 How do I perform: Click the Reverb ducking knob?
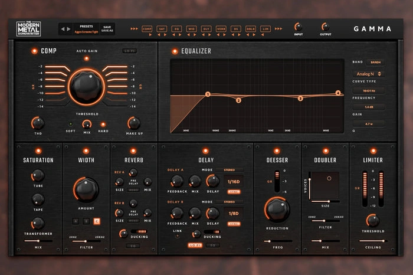123,233
